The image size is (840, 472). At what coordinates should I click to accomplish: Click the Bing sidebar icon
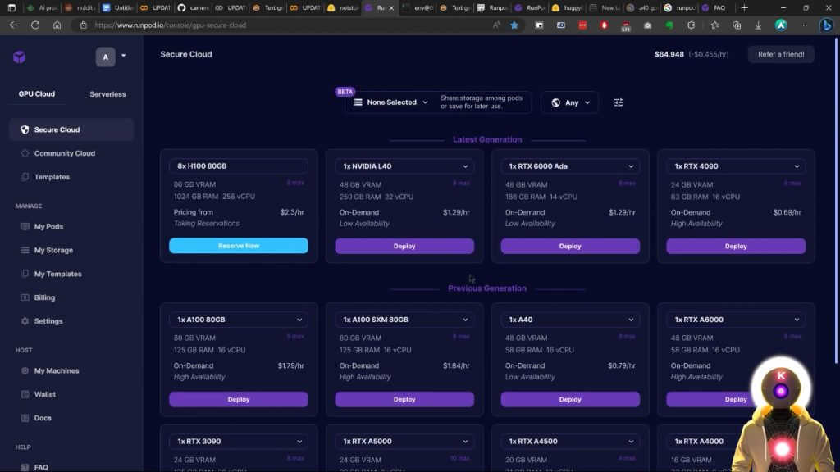pyautogui.click(x=827, y=25)
